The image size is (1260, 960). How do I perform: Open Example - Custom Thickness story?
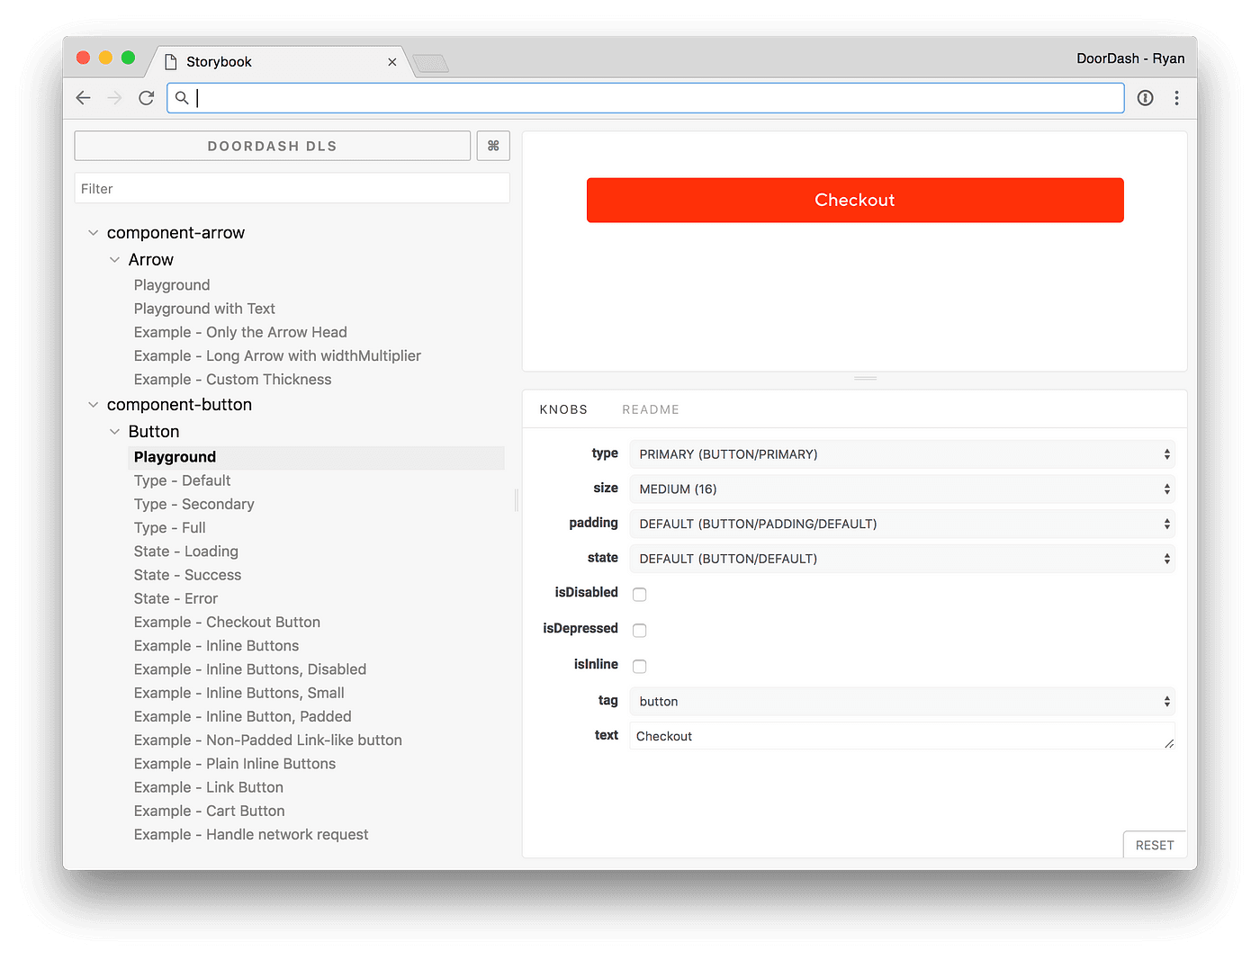pos(232,380)
